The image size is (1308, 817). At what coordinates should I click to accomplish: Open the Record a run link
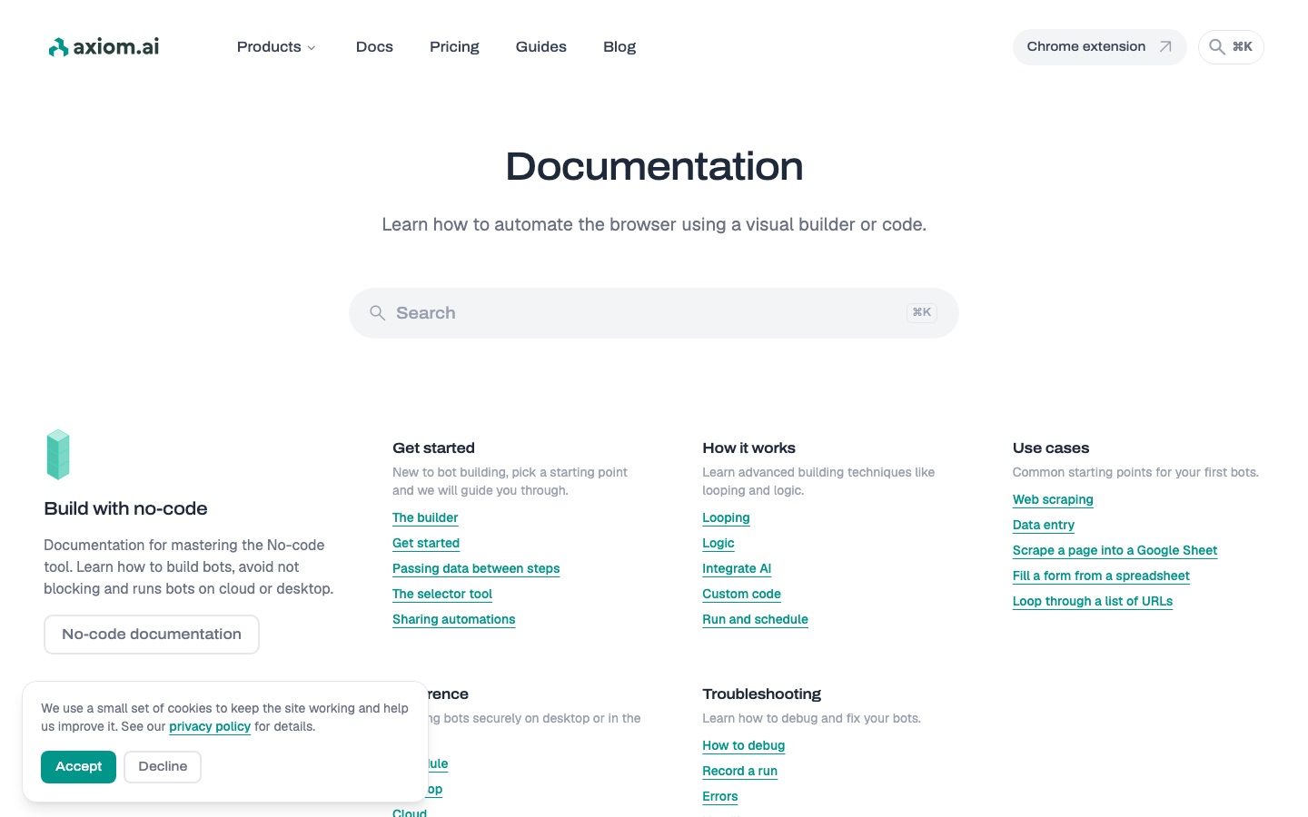739,771
